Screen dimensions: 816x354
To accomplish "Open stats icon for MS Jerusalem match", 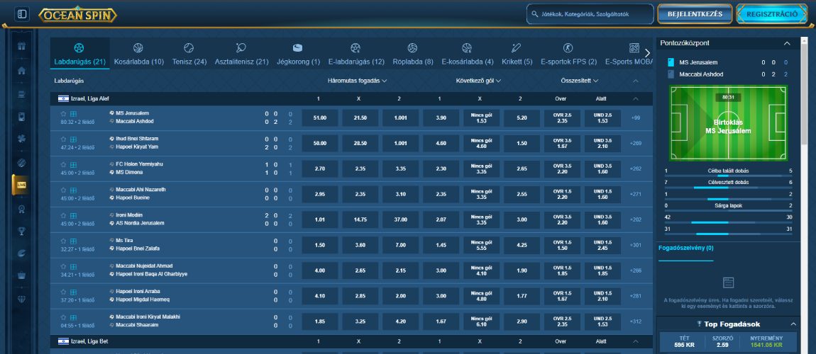I will 73,114.
